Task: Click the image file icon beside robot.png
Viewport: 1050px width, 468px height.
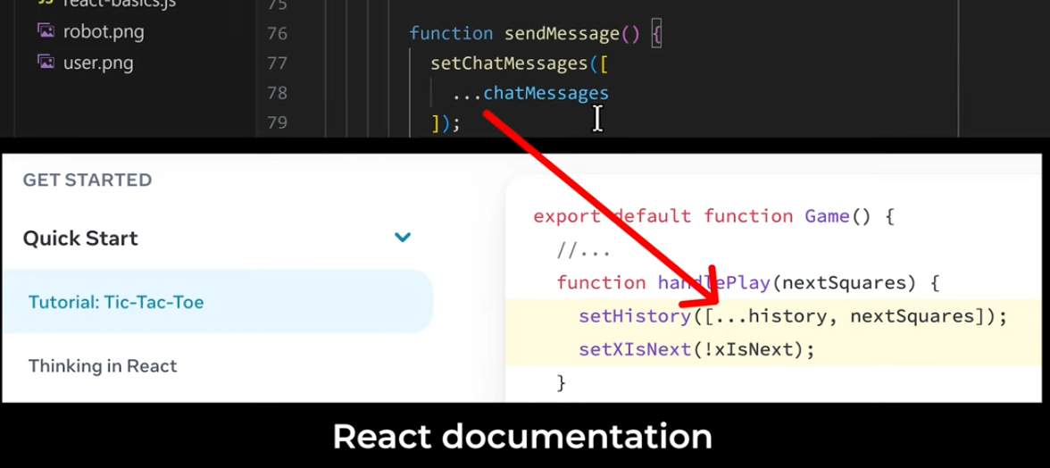Action: 46,30
